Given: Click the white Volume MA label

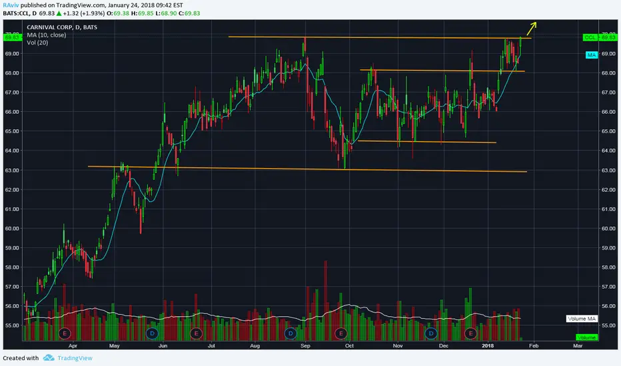Looking at the screenshot, I should point(582,319).
